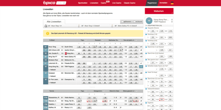This screenshot has width=221, height=110.
Task: Click the Suche search field
Action: [x=61, y=3]
